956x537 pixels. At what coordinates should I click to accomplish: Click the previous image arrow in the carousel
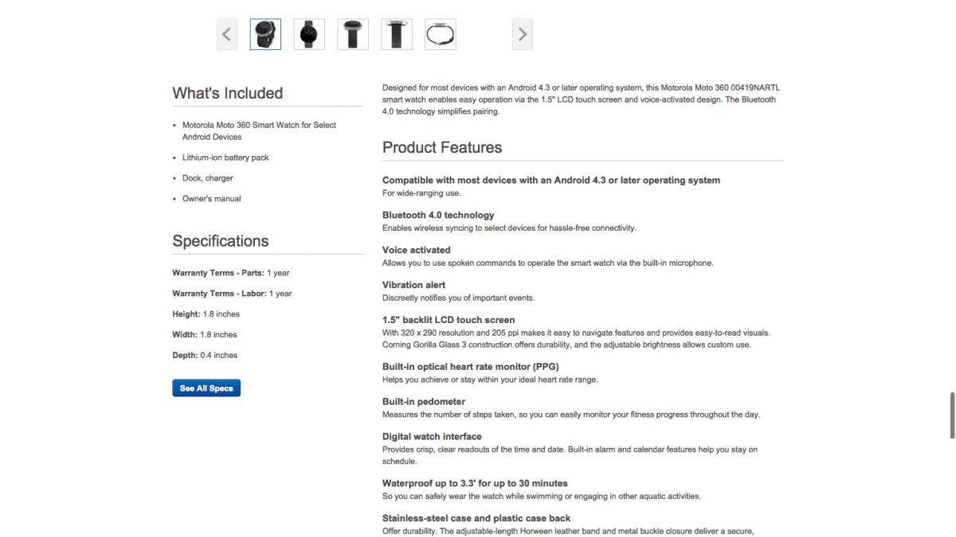point(227,34)
